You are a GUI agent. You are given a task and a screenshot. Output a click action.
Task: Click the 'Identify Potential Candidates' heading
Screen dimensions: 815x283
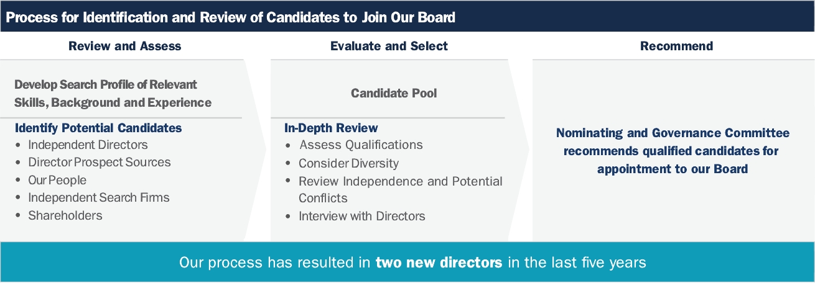point(98,128)
